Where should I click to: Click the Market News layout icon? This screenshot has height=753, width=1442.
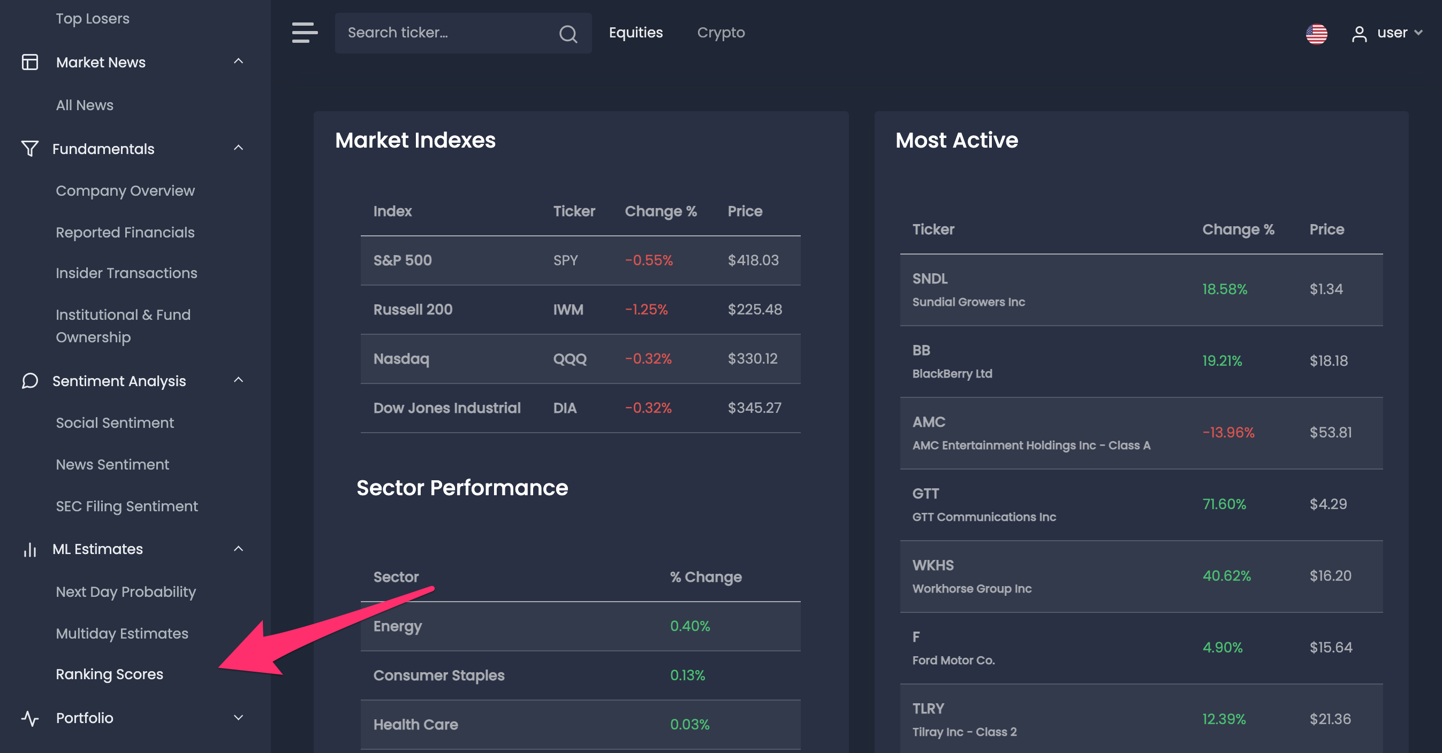tap(29, 62)
